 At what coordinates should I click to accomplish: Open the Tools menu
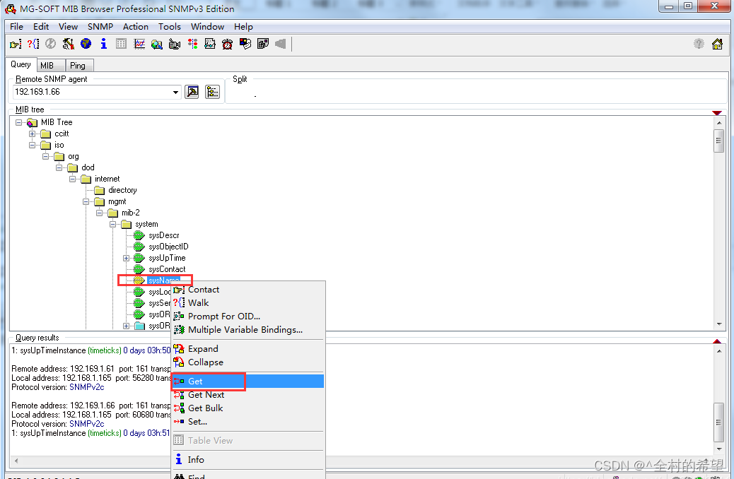[x=170, y=27]
